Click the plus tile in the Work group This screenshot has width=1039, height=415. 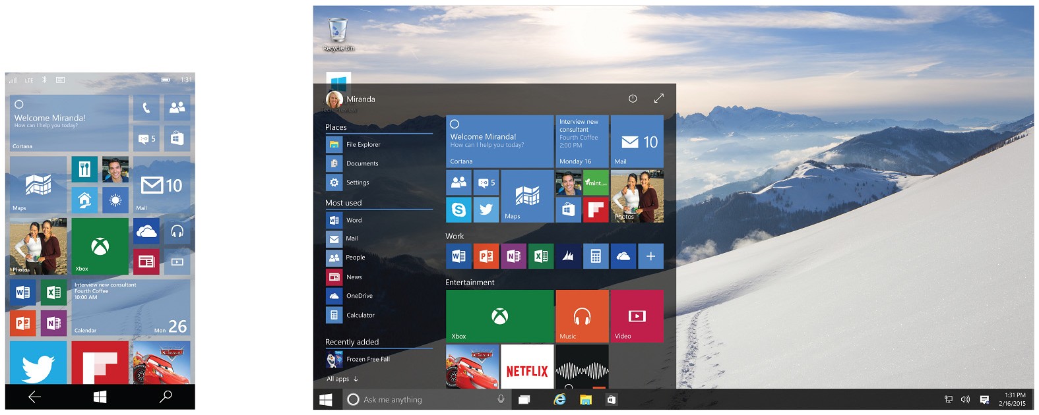[x=650, y=256]
